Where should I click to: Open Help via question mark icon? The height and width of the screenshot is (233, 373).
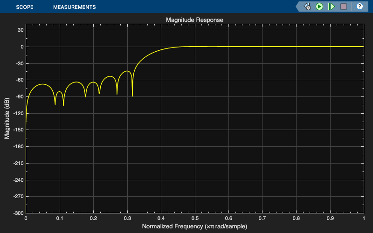tap(359, 7)
